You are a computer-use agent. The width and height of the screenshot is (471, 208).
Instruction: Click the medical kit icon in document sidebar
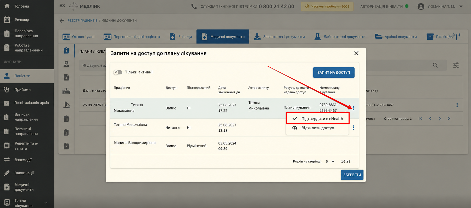point(66,50)
